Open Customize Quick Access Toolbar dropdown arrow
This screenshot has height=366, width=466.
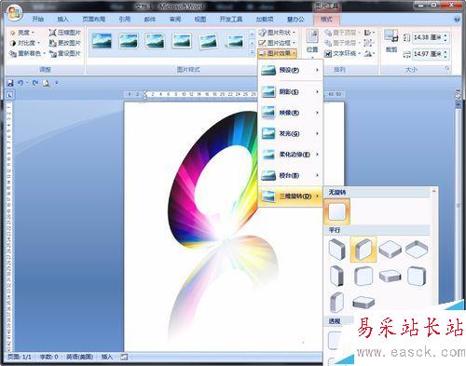coord(57,83)
